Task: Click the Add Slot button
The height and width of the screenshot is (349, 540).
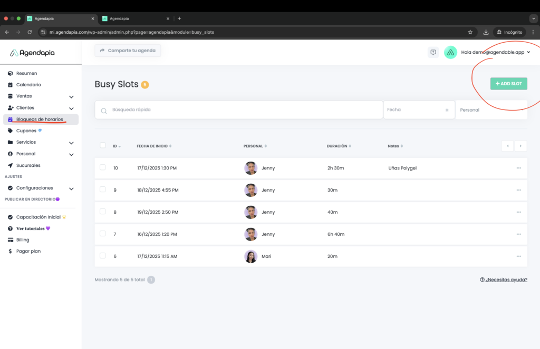Action: click(x=508, y=84)
